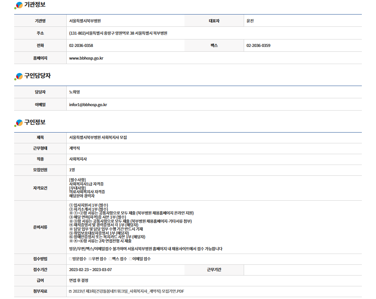Select the 계약직 value in the 근무형태 row

coord(75,148)
